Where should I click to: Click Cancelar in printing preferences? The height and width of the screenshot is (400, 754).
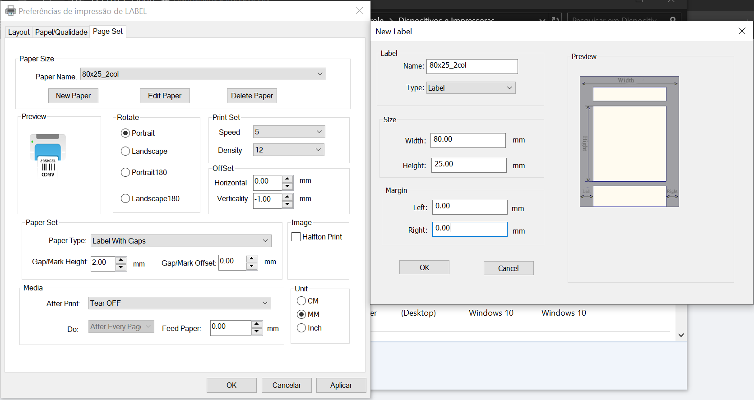tap(287, 385)
